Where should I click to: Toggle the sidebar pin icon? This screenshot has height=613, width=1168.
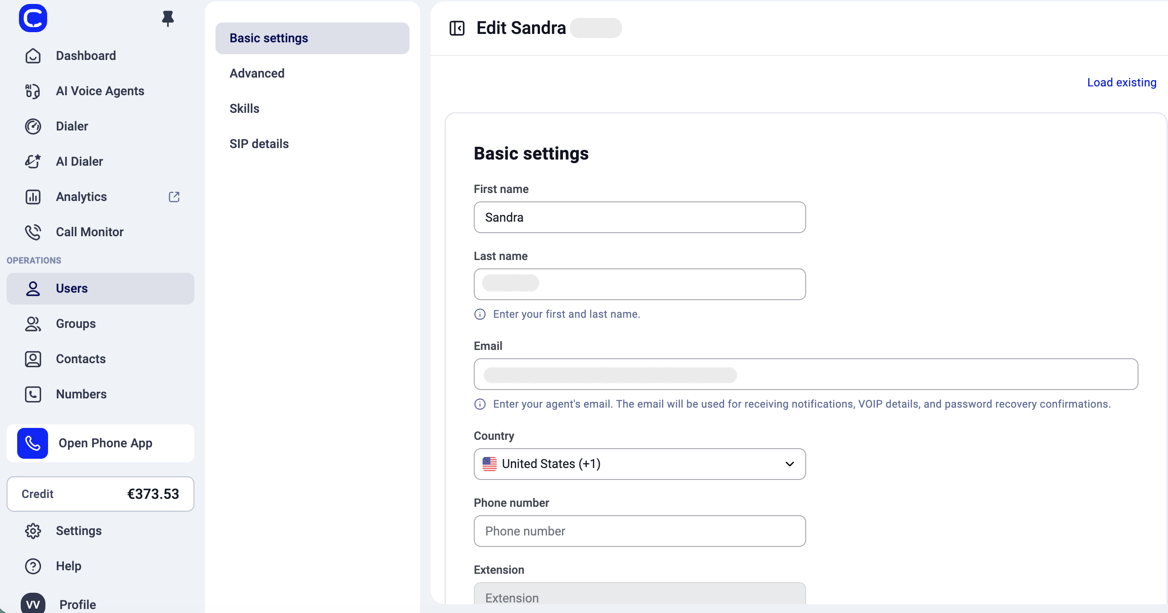click(x=168, y=18)
